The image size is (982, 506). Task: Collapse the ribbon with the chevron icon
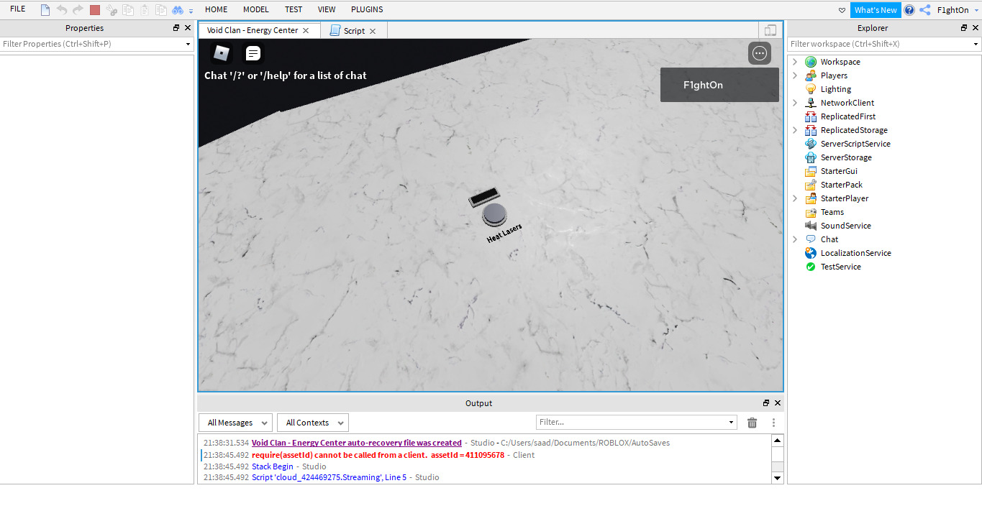coord(842,10)
